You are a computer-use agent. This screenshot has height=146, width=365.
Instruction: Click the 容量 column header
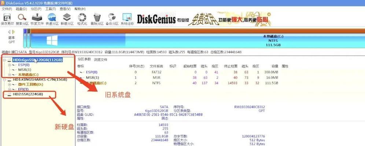click(275, 66)
